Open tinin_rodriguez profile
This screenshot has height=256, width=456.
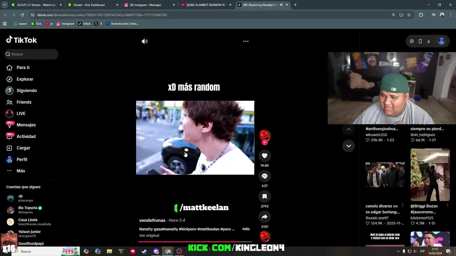pos(423,135)
